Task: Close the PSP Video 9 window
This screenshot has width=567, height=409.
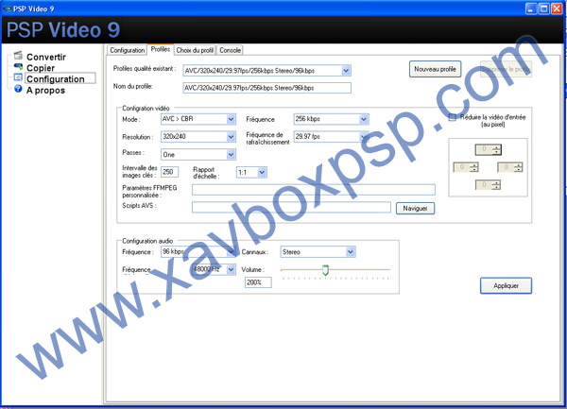Action: click(x=557, y=9)
